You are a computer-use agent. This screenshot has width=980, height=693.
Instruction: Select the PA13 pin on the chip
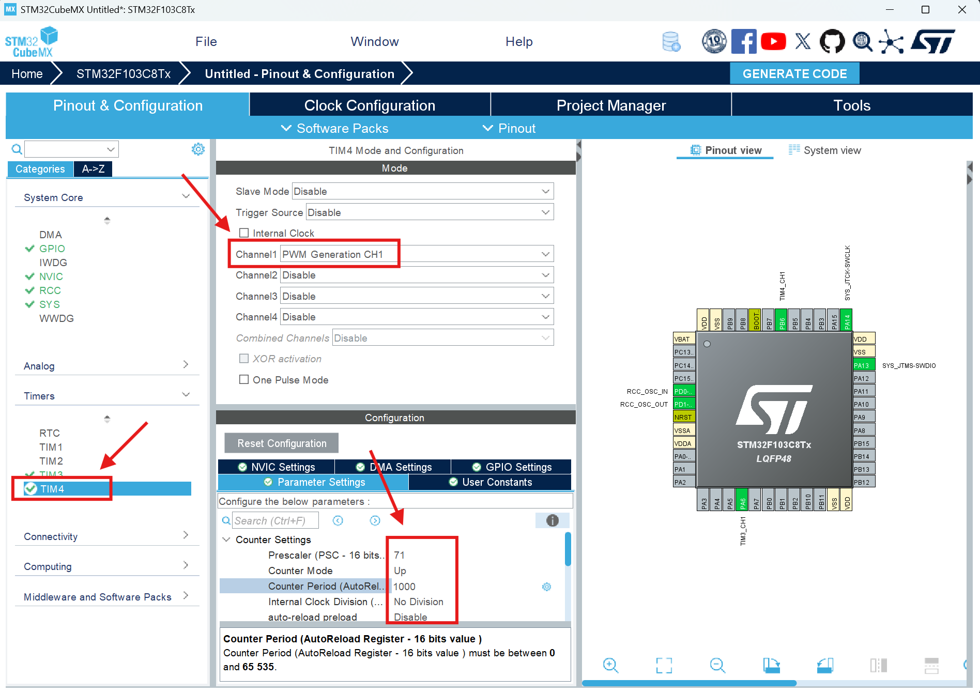point(864,365)
